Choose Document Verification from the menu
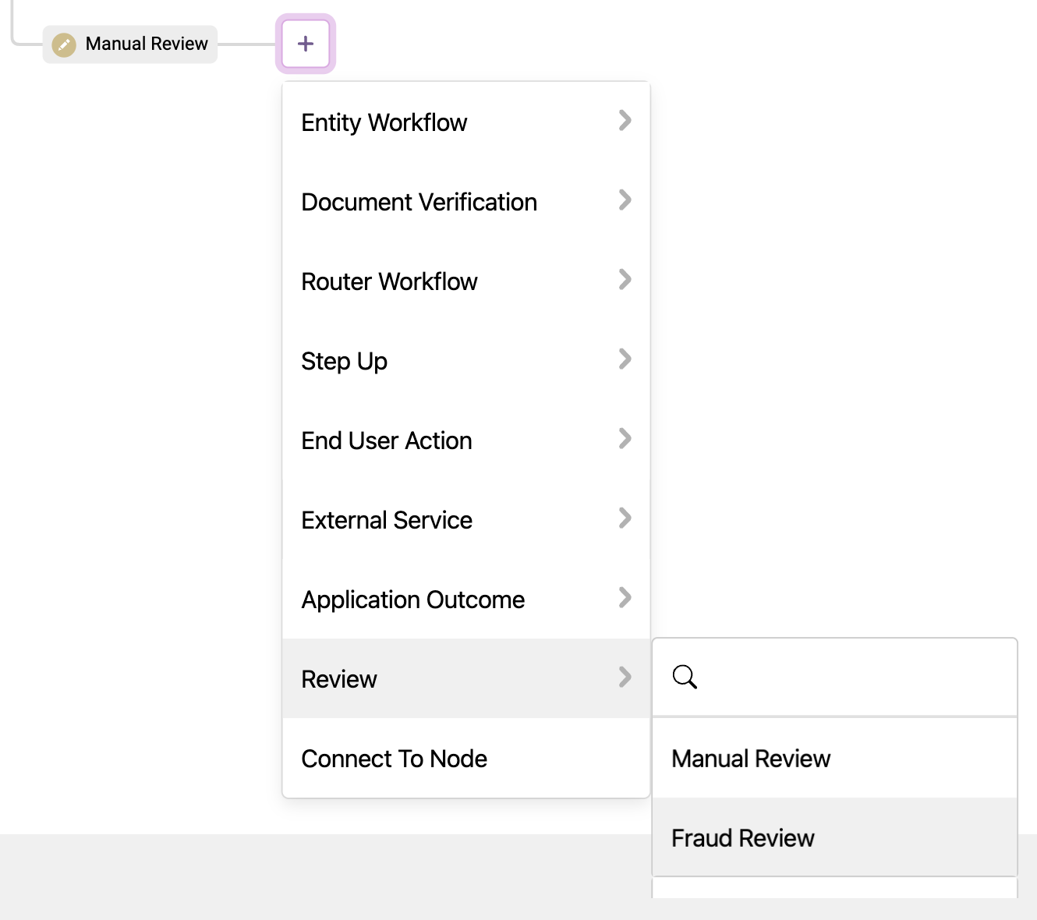Image resolution: width=1037 pixels, height=920 pixels. (x=419, y=202)
